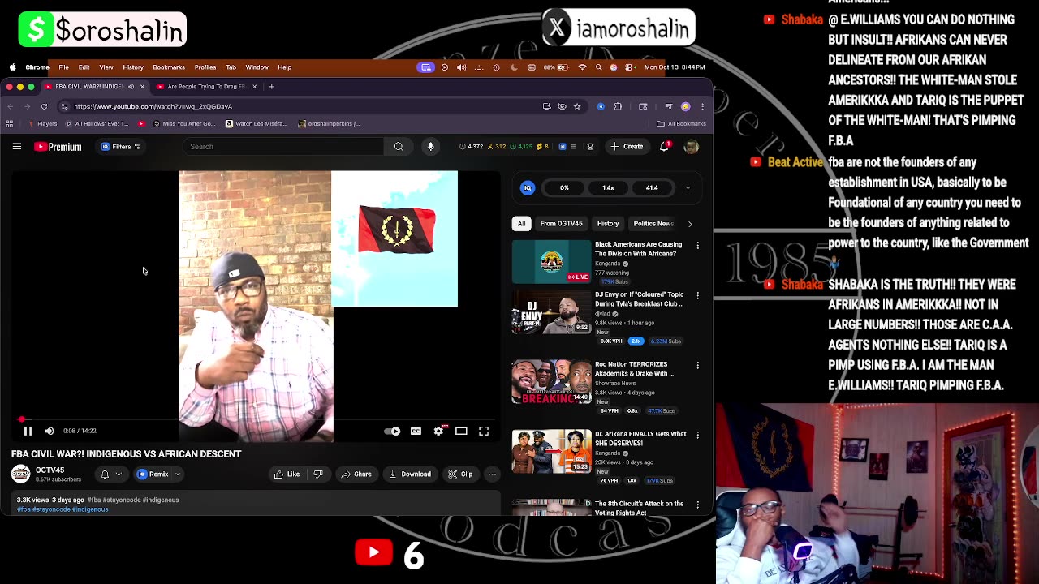Open Watch Les Misérables bookmark
Screen dimensions: 1039x584
click(x=257, y=124)
